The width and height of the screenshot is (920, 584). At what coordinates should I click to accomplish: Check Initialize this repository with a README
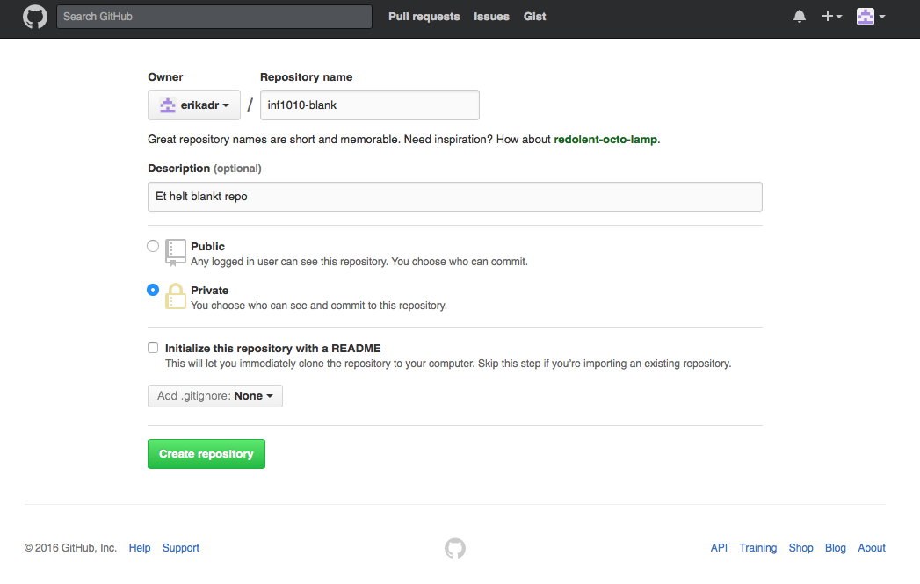(x=153, y=348)
